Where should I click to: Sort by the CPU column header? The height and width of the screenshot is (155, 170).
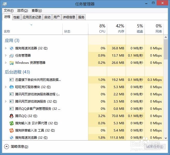[98, 29]
